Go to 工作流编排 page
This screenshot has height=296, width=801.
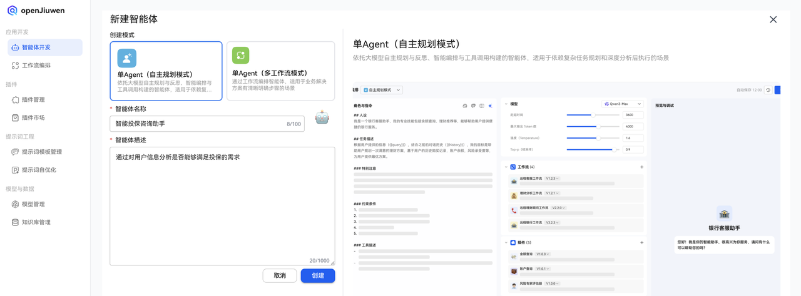(45, 66)
